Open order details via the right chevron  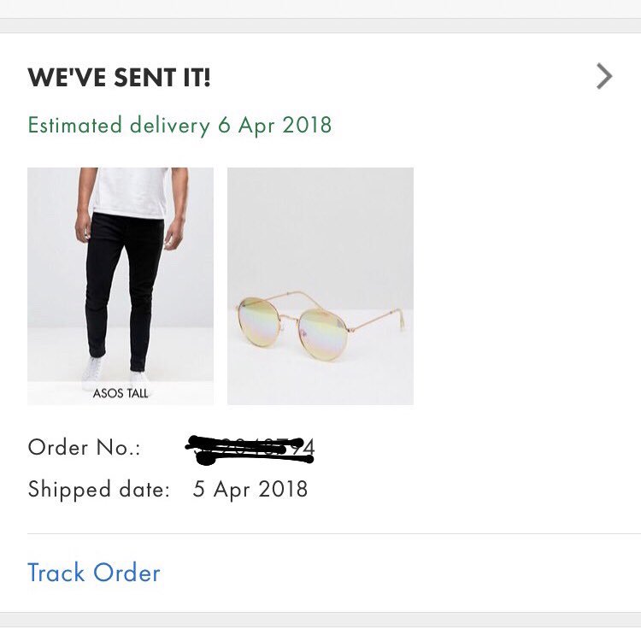pos(604,77)
